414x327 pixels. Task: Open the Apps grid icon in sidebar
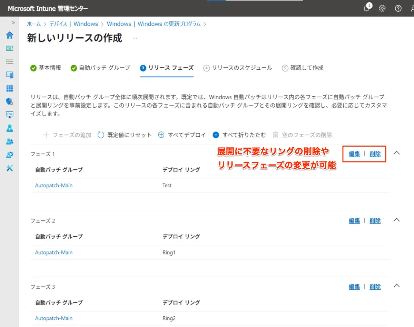pos(10,88)
